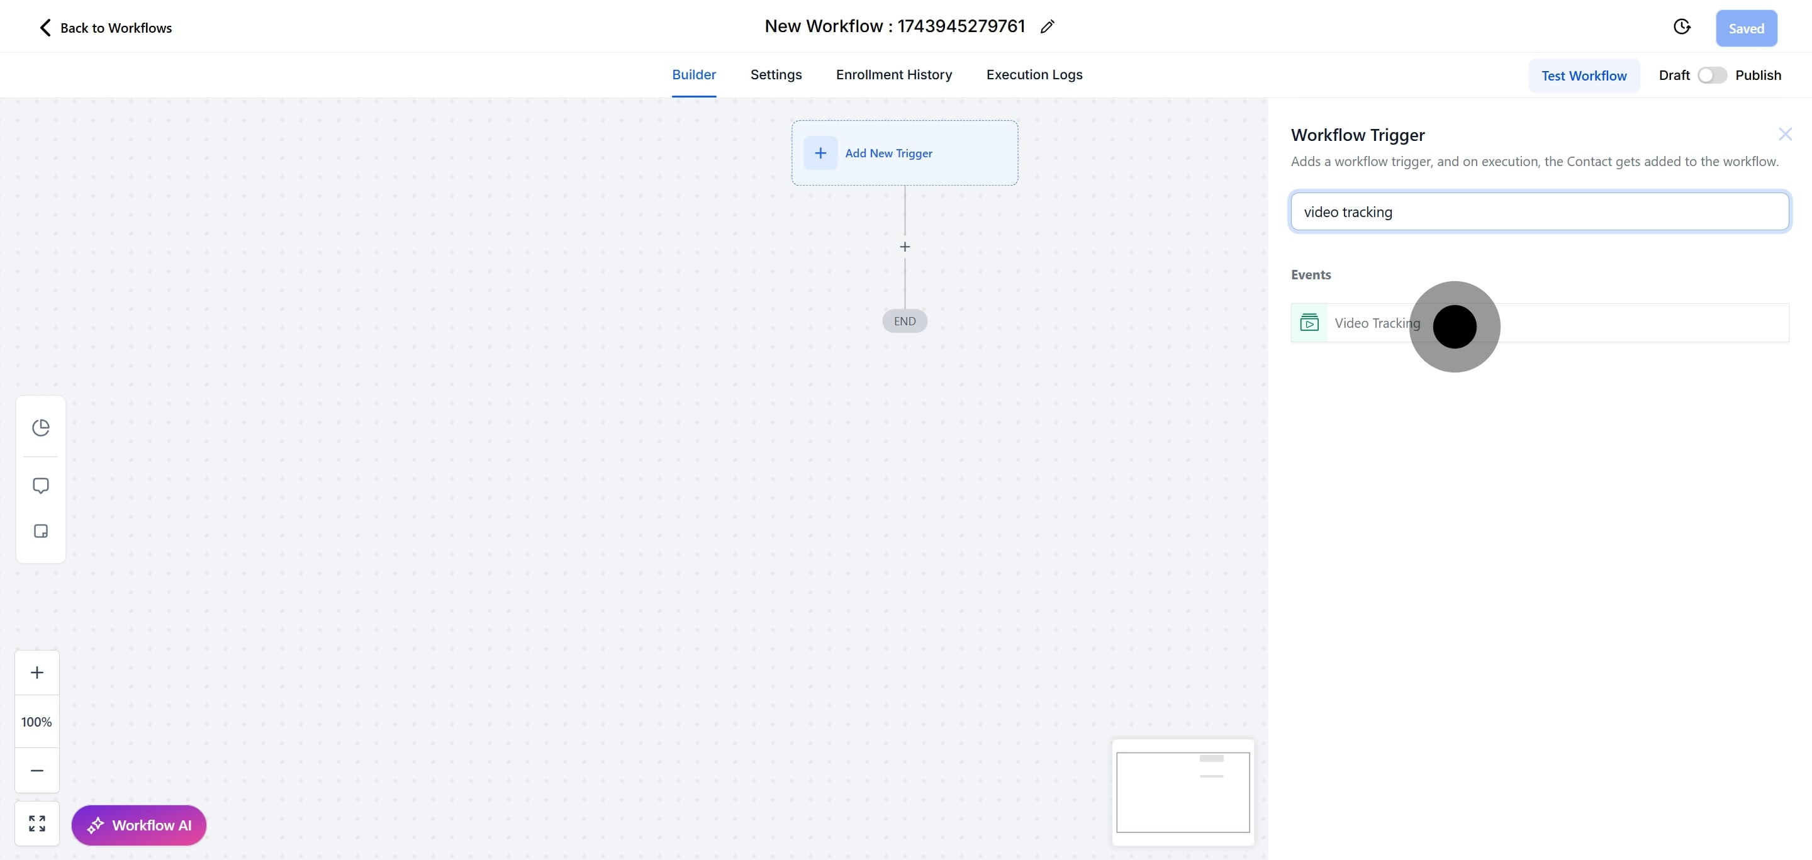Switch to the Settings tab

775,74
